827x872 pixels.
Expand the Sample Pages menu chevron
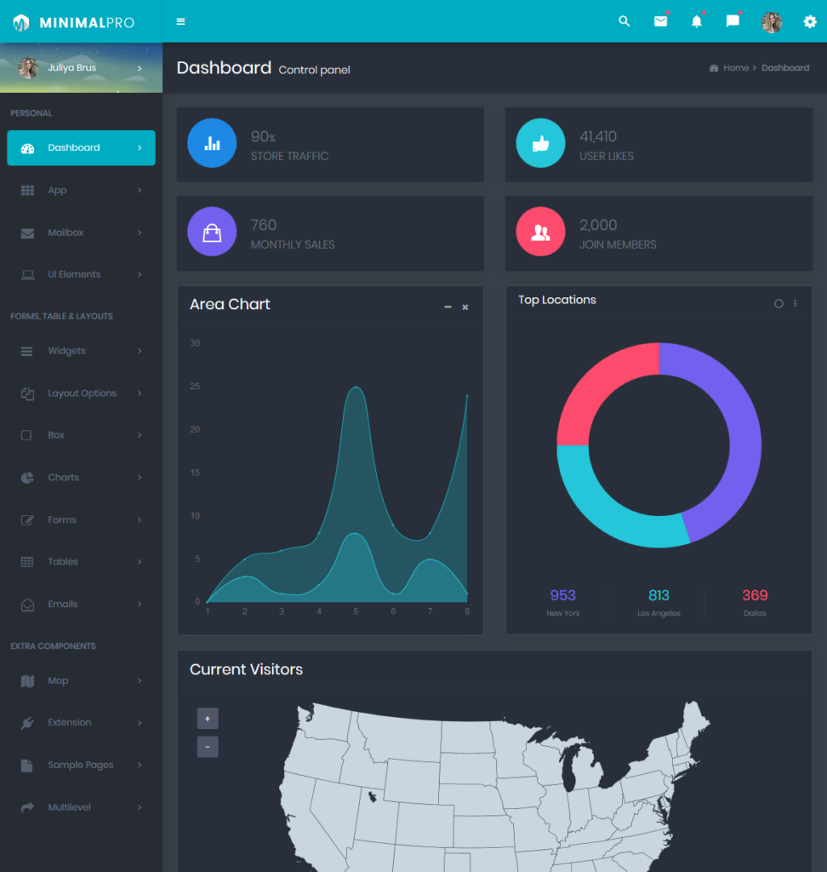pyautogui.click(x=140, y=765)
